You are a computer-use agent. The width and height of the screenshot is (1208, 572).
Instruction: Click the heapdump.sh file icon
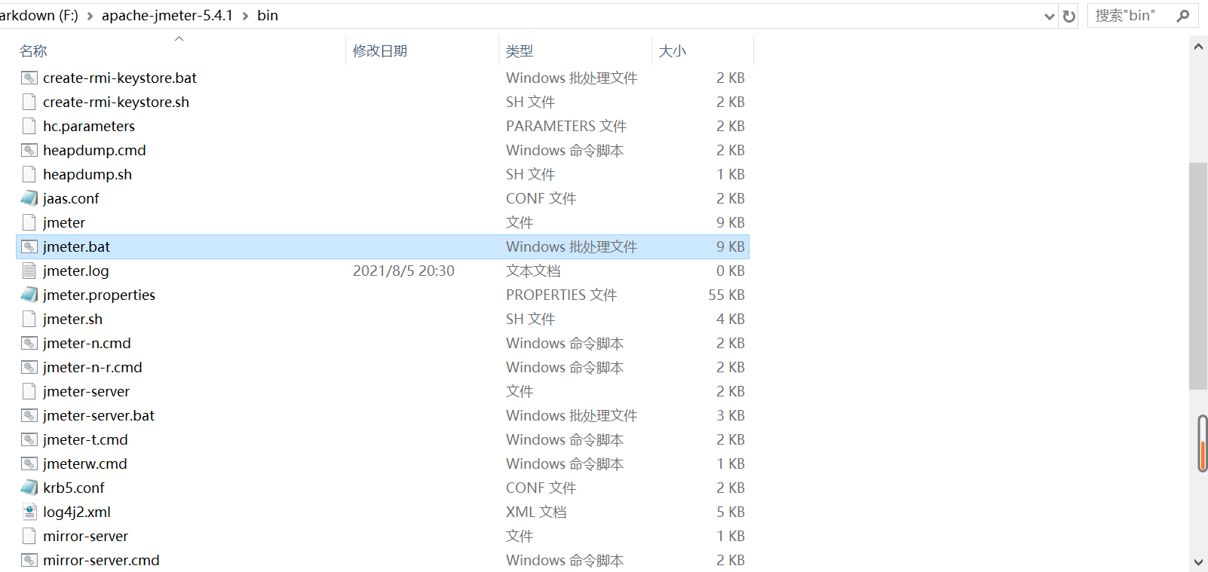pos(29,174)
